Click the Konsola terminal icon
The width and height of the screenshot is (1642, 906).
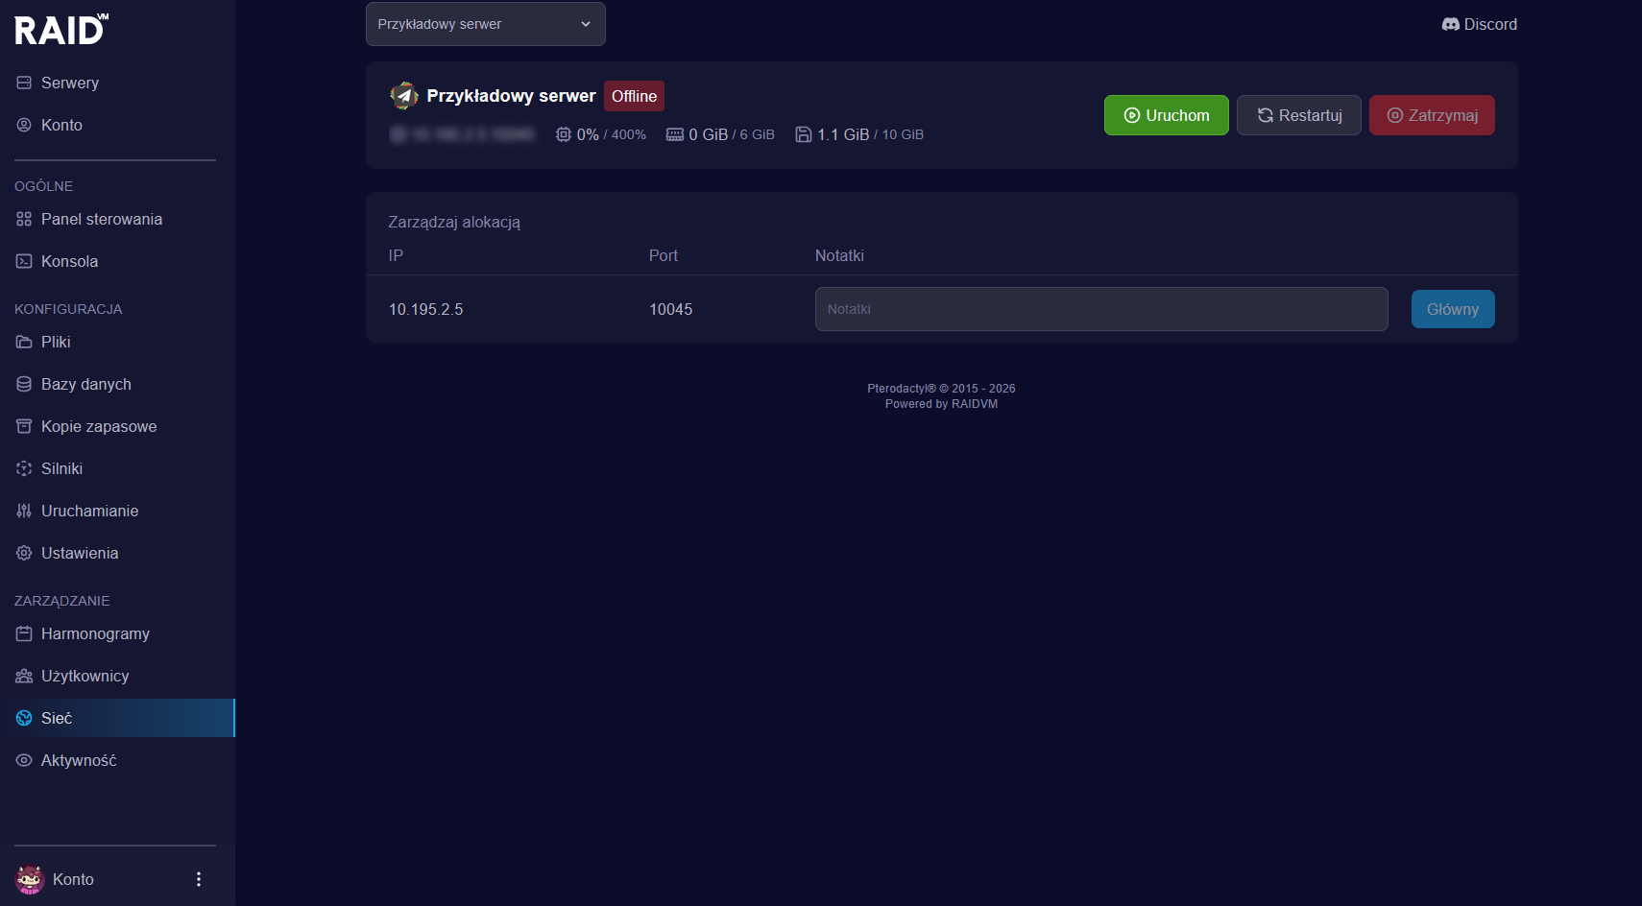(x=24, y=261)
